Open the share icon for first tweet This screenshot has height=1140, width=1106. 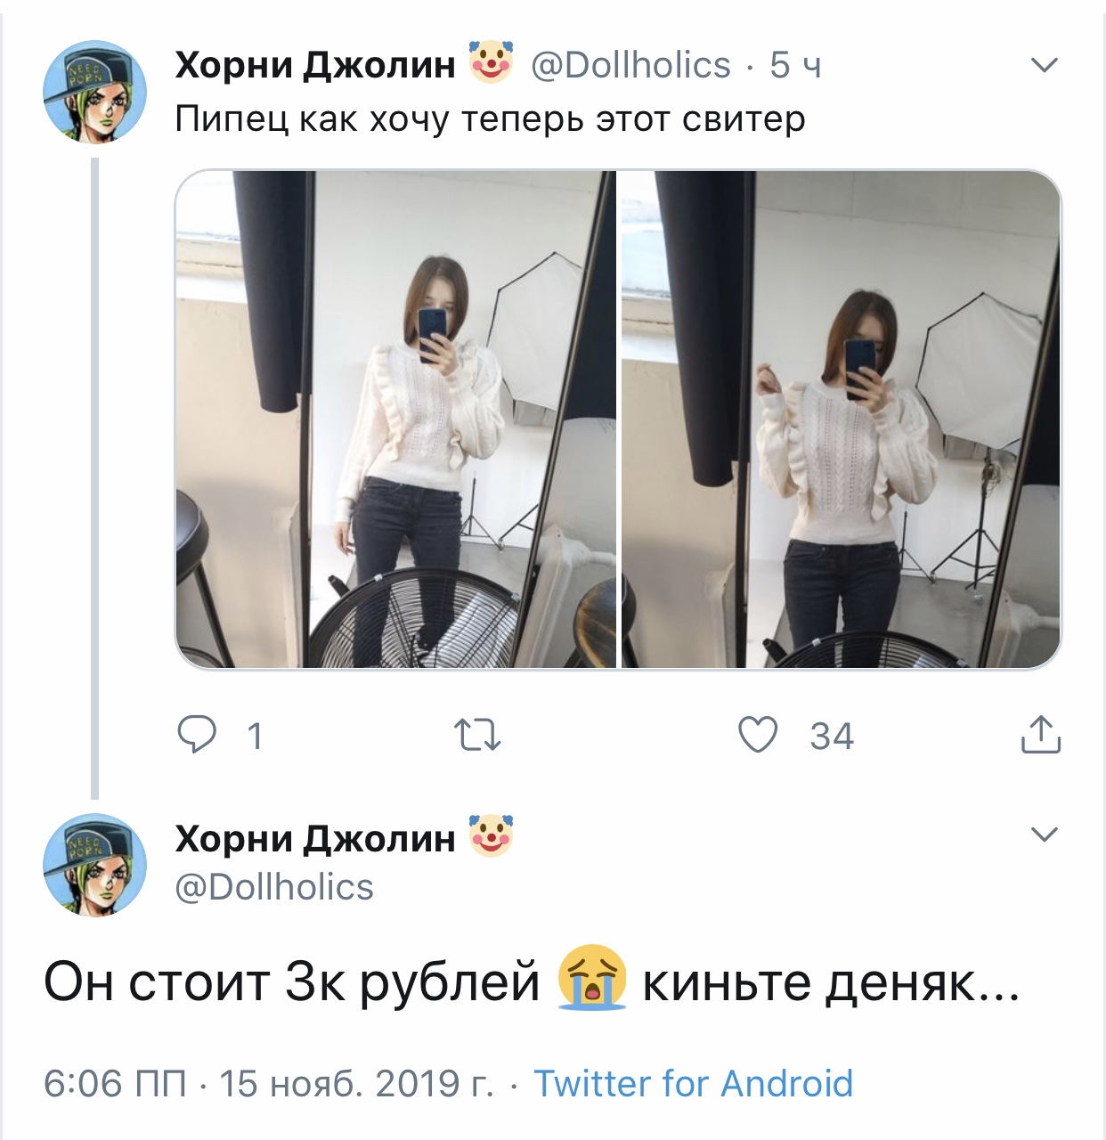click(x=1039, y=735)
